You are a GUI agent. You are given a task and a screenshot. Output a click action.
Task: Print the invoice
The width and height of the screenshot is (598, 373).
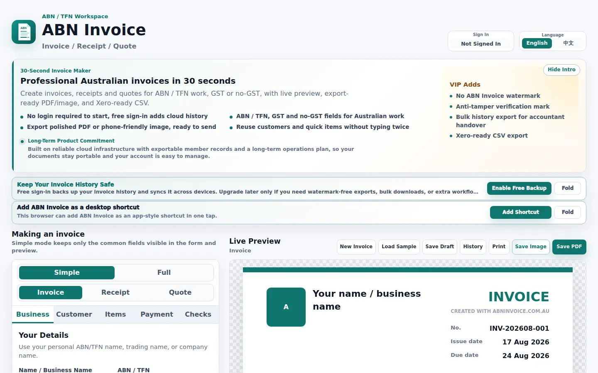coord(499,247)
